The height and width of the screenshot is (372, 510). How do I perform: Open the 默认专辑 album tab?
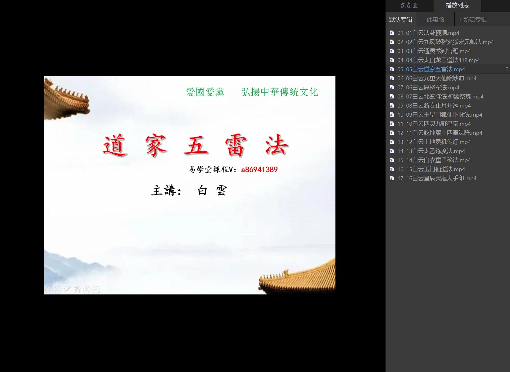(x=401, y=20)
